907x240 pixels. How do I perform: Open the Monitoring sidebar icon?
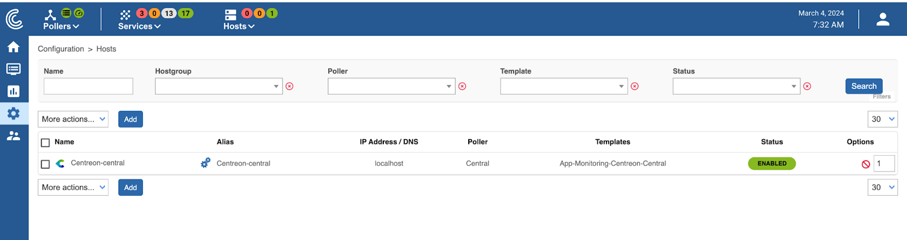coord(14,69)
